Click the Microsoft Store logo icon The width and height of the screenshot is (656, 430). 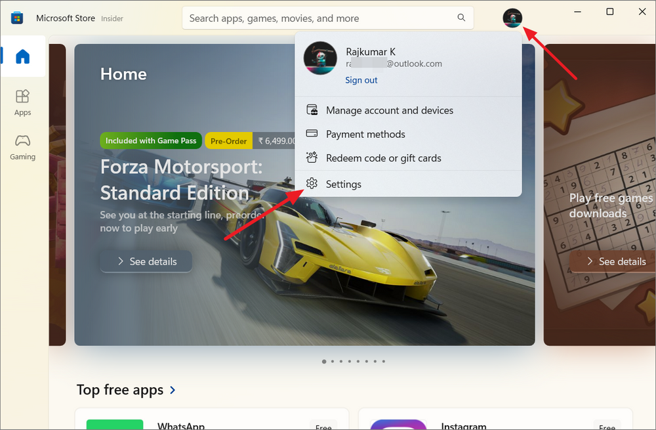click(16, 17)
